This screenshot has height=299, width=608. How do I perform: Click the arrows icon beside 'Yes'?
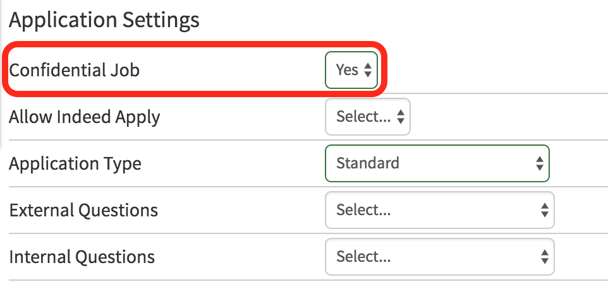tap(368, 70)
